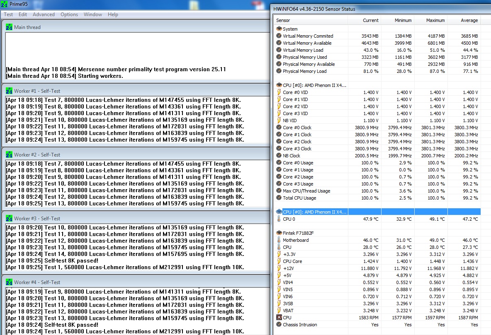Click the +5V sensor row label

click(287, 275)
